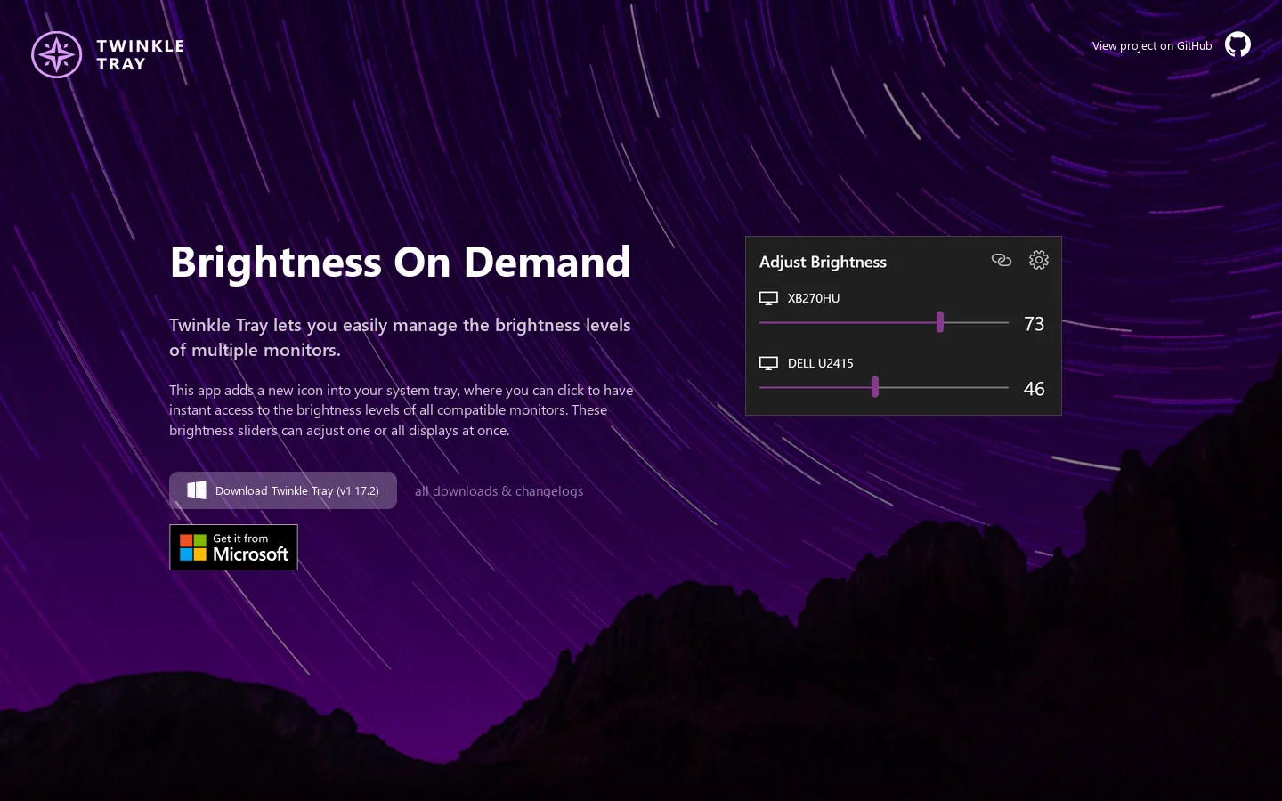This screenshot has height=801, width=1282.
Task: Click the 'This app adds a new icon' paragraph
Action: [402, 410]
